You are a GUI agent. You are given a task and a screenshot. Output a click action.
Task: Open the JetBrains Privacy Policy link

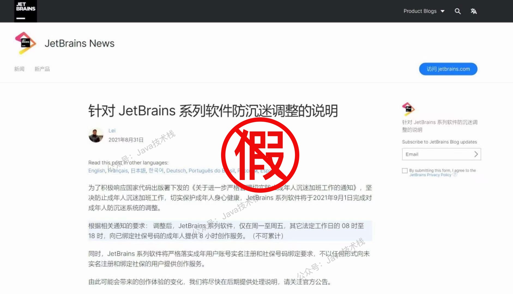pos(430,175)
